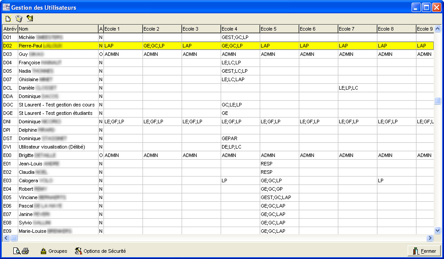Screen dimensions: 444x259
Task: Click the horizontal scrollbar thumb
Action: pyautogui.click(x=14, y=238)
